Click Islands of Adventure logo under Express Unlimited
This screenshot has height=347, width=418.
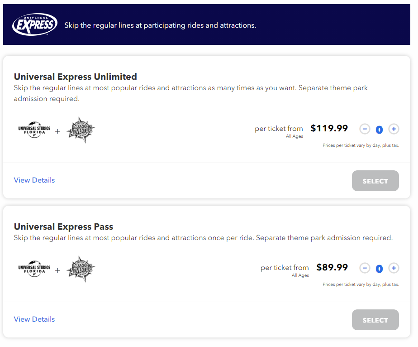click(x=81, y=130)
